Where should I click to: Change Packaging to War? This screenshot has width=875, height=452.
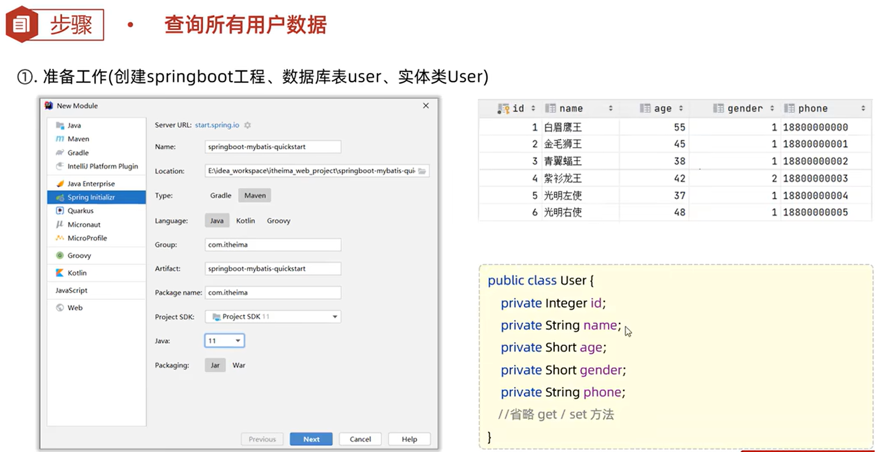[x=239, y=365]
